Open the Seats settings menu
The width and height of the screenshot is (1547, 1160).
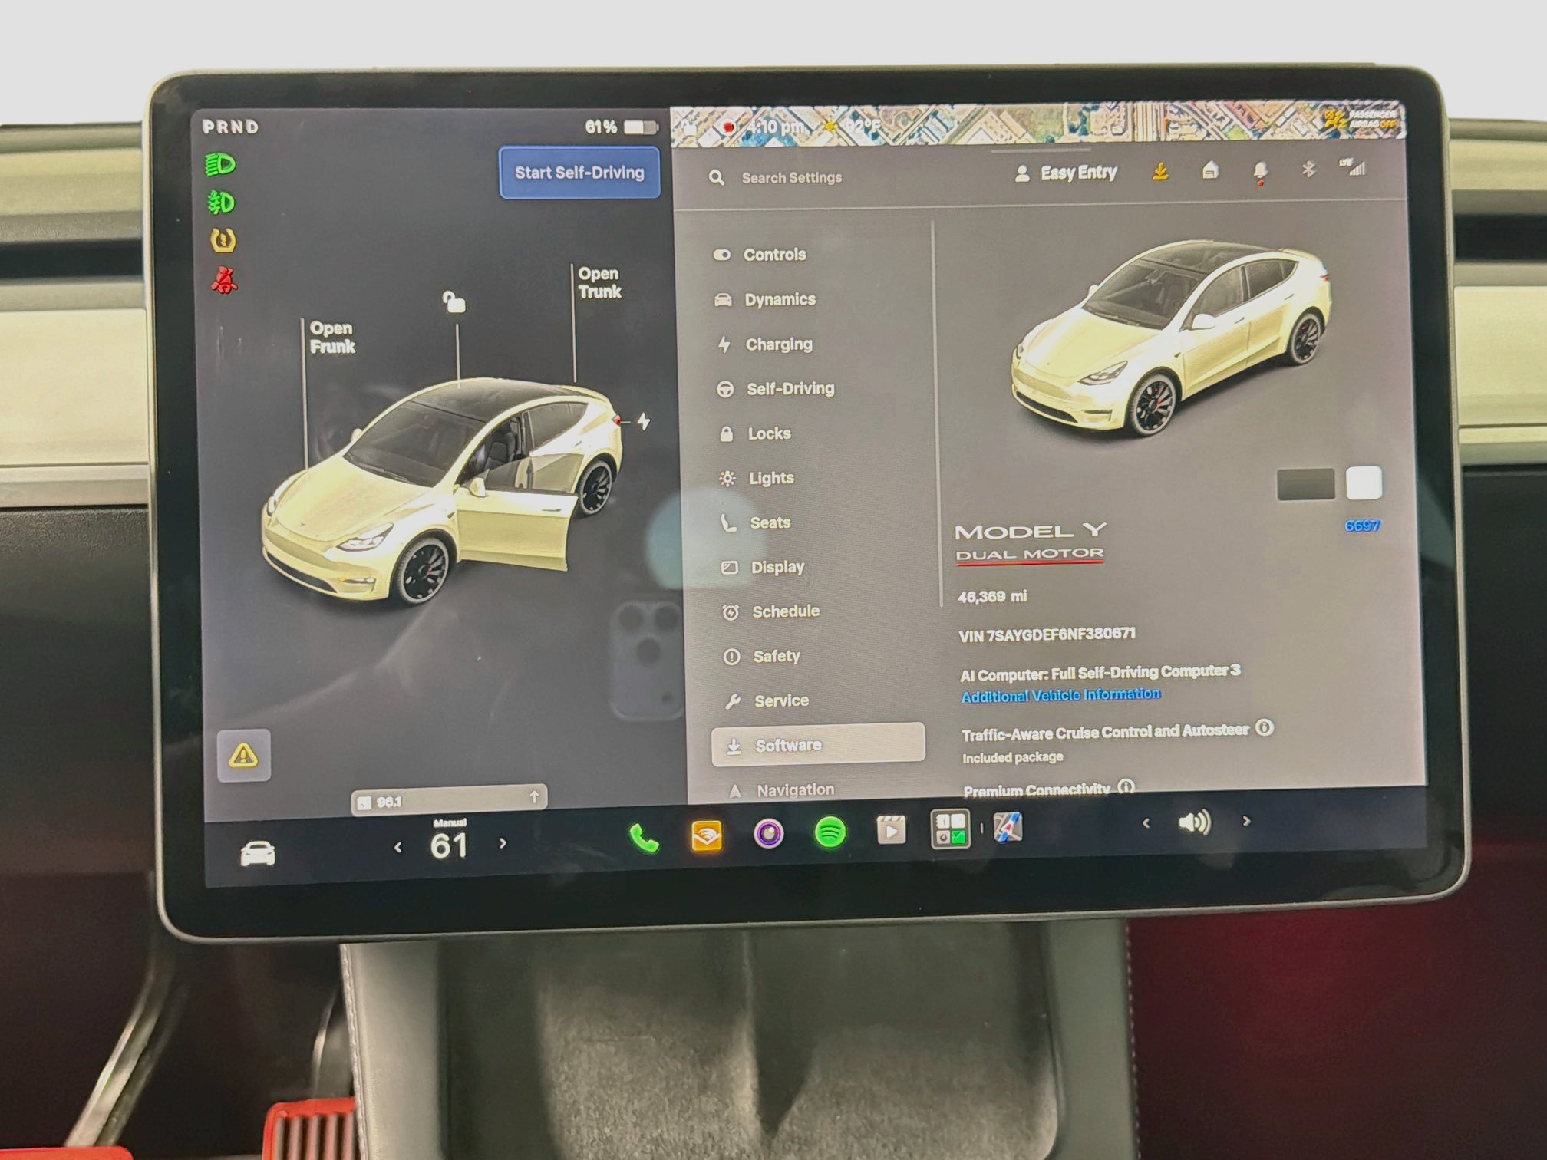click(x=756, y=522)
